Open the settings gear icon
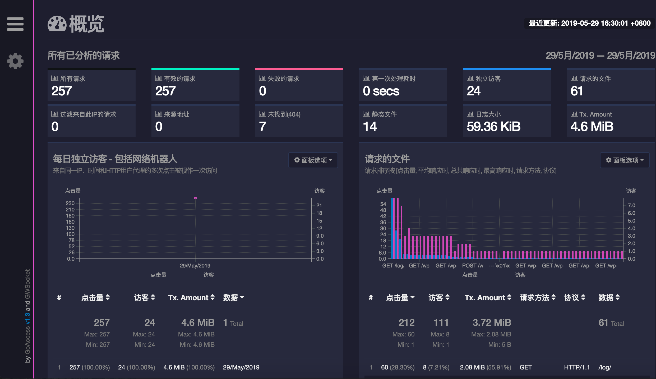656x379 pixels. (x=15, y=61)
